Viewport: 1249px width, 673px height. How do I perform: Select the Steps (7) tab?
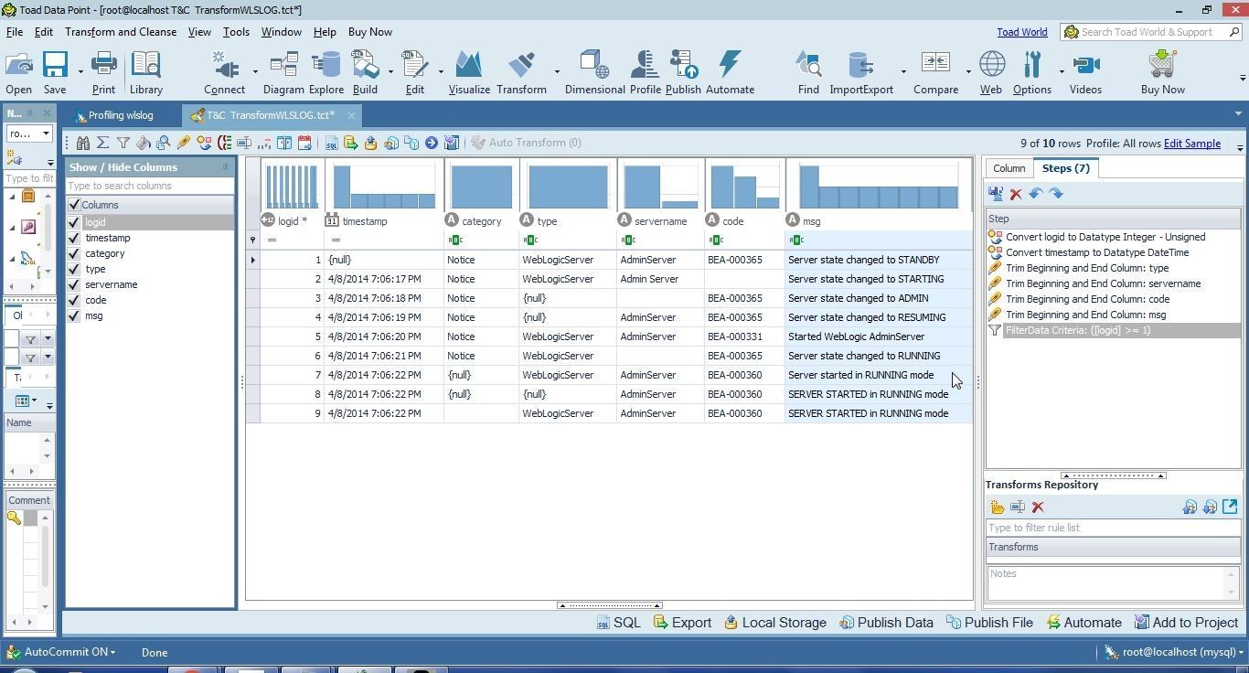(1065, 168)
